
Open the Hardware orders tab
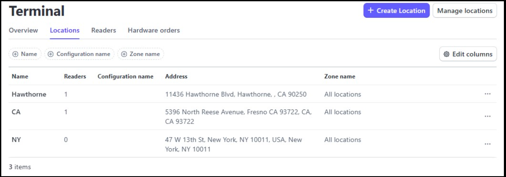[x=154, y=31]
